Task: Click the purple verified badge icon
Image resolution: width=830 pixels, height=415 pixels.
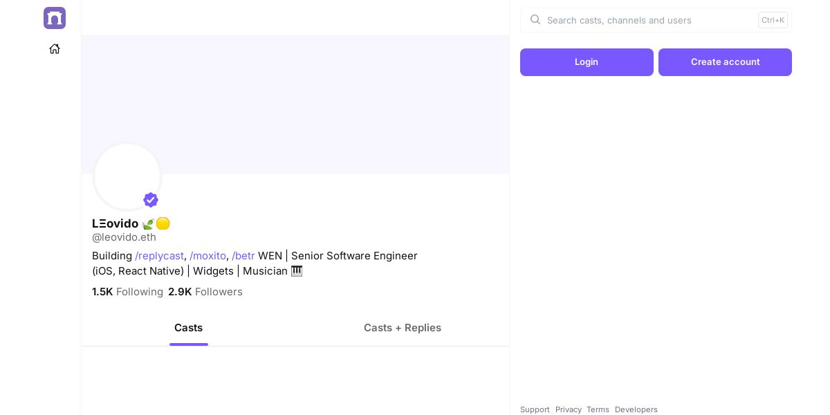Action: [151, 200]
